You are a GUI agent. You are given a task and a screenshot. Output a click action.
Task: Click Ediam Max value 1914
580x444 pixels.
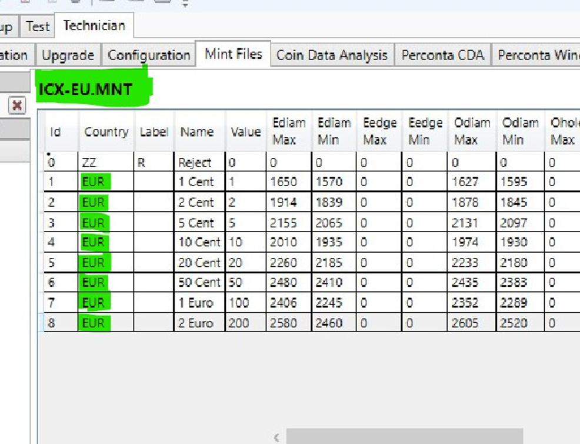(x=289, y=202)
